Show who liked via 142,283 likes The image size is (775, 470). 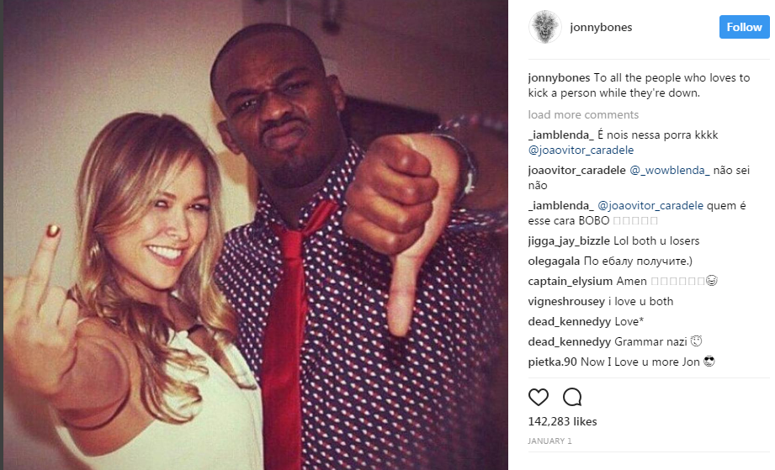tap(562, 421)
